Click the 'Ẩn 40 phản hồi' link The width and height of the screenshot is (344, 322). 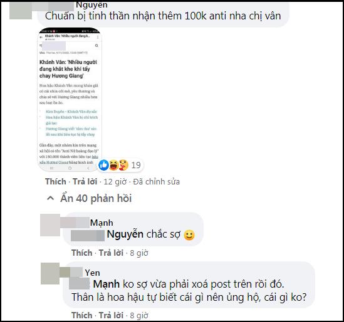pyautogui.click(x=96, y=198)
